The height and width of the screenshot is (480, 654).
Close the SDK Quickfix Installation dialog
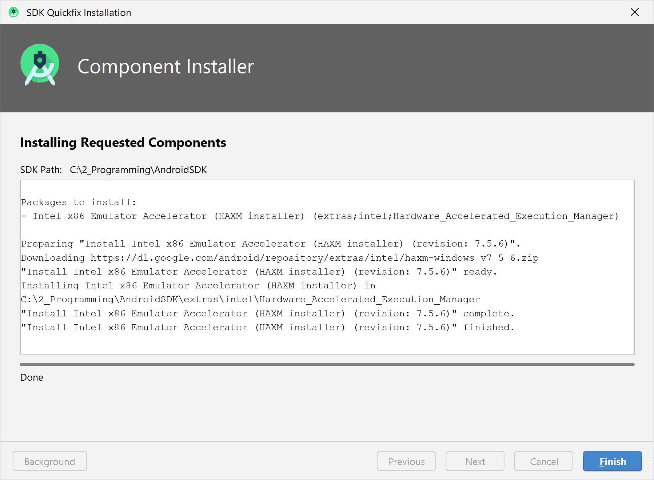(634, 12)
